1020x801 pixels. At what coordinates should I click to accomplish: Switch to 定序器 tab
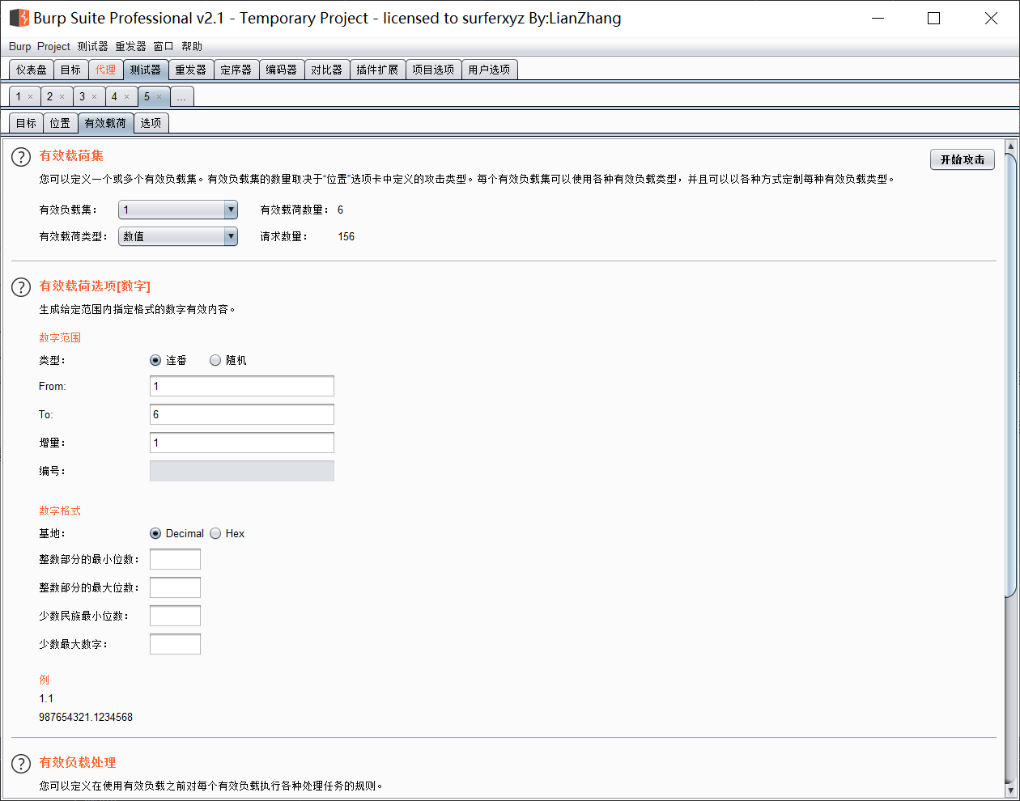tap(236, 70)
